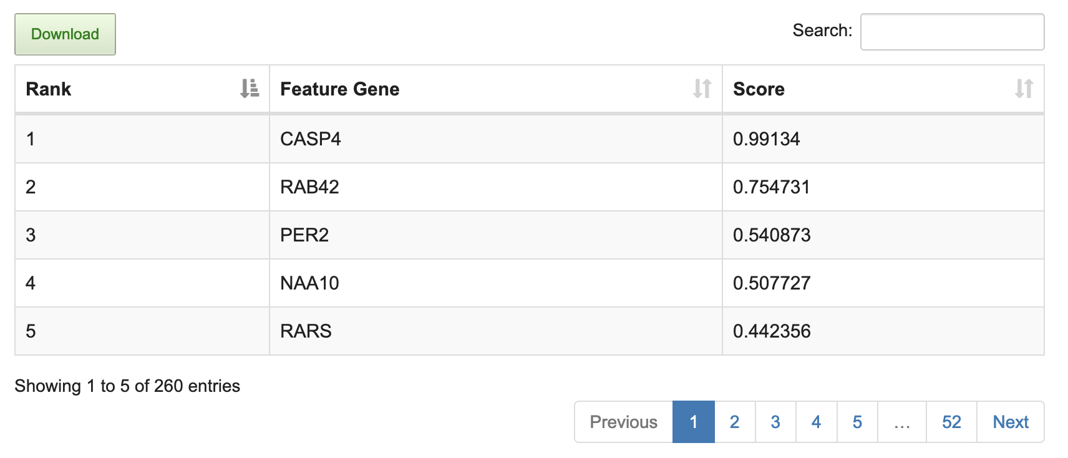The image size is (1068, 458).
Task: Open page 4 in pagination
Action: point(816,422)
